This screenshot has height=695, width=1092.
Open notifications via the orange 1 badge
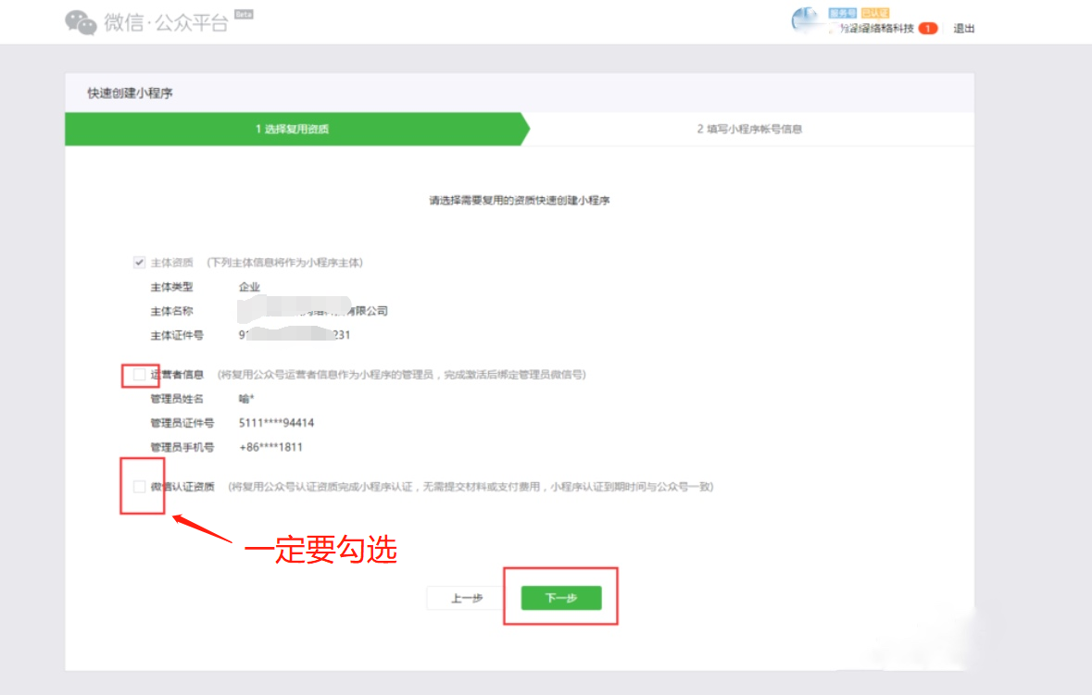(928, 29)
